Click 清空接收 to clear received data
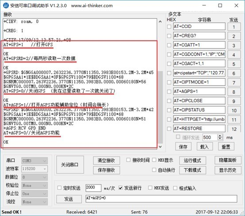Image resolution: width=245 pixels, height=216 pixels. pos(107,161)
